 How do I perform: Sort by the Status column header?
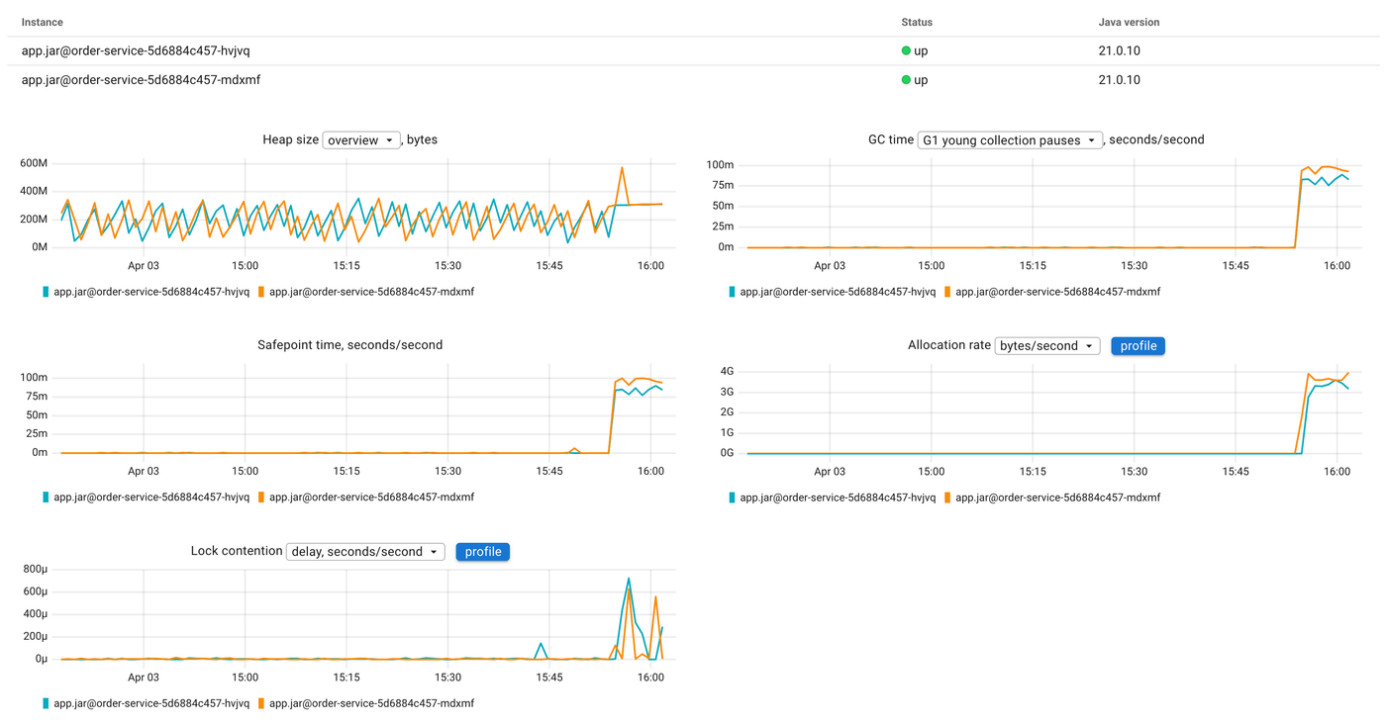point(916,22)
